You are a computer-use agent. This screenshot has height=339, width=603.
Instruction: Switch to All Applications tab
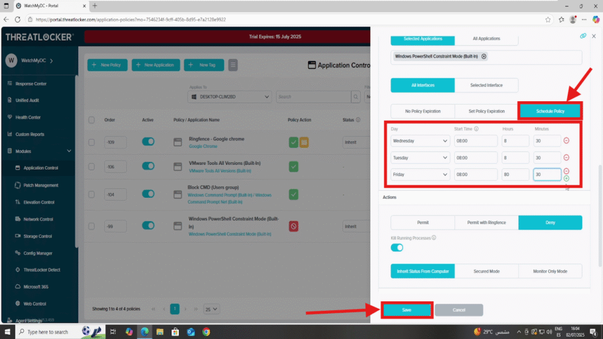click(x=486, y=39)
